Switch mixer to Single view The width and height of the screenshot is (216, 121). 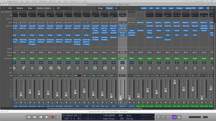coord(100,8)
